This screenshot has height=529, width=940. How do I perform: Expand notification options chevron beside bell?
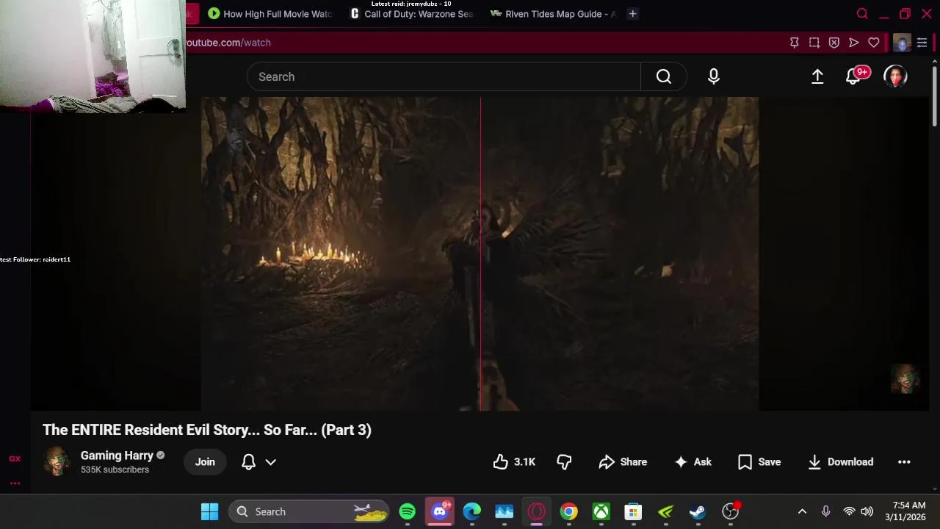[x=270, y=462]
